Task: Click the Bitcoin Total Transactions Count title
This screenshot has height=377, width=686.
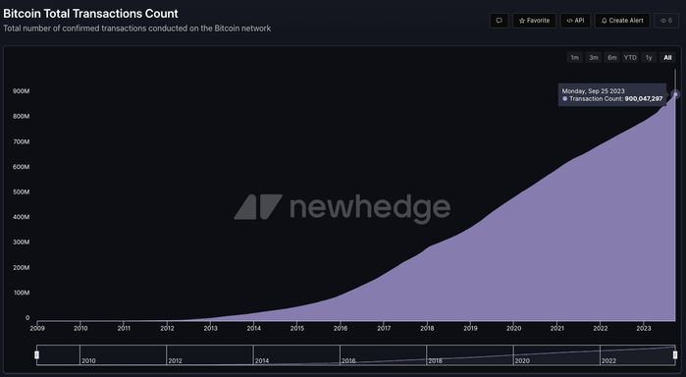Action: click(x=90, y=14)
